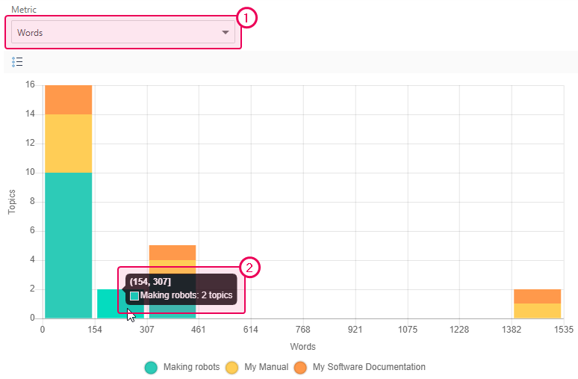Select orange segment in 1382-1535 bin

click(x=537, y=296)
